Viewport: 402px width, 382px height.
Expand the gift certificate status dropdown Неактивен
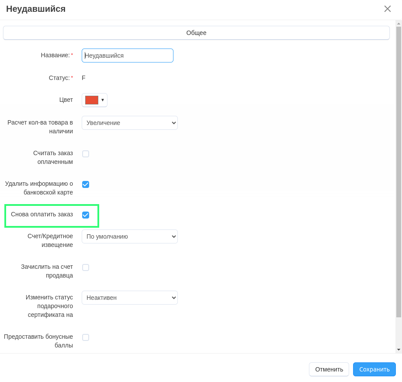coord(129,298)
